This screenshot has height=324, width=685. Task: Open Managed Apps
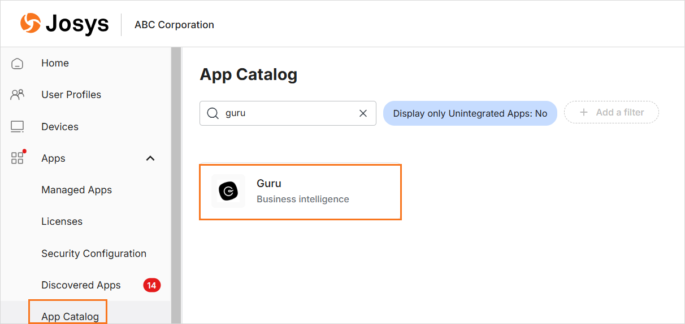pyautogui.click(x=76, y=190)
